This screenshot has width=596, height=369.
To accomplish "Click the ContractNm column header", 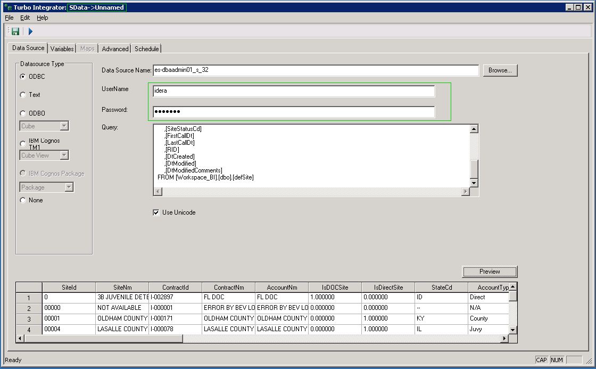I will click(229, 287).
